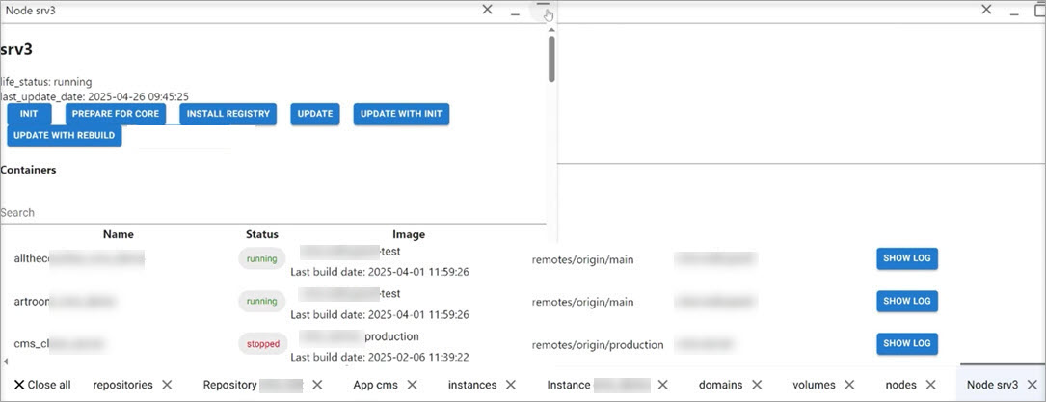Click last_update_date 2025-04-26 text
Image resolution: width=1046 pixels, height=402 pixels.
tap(94, 96)
